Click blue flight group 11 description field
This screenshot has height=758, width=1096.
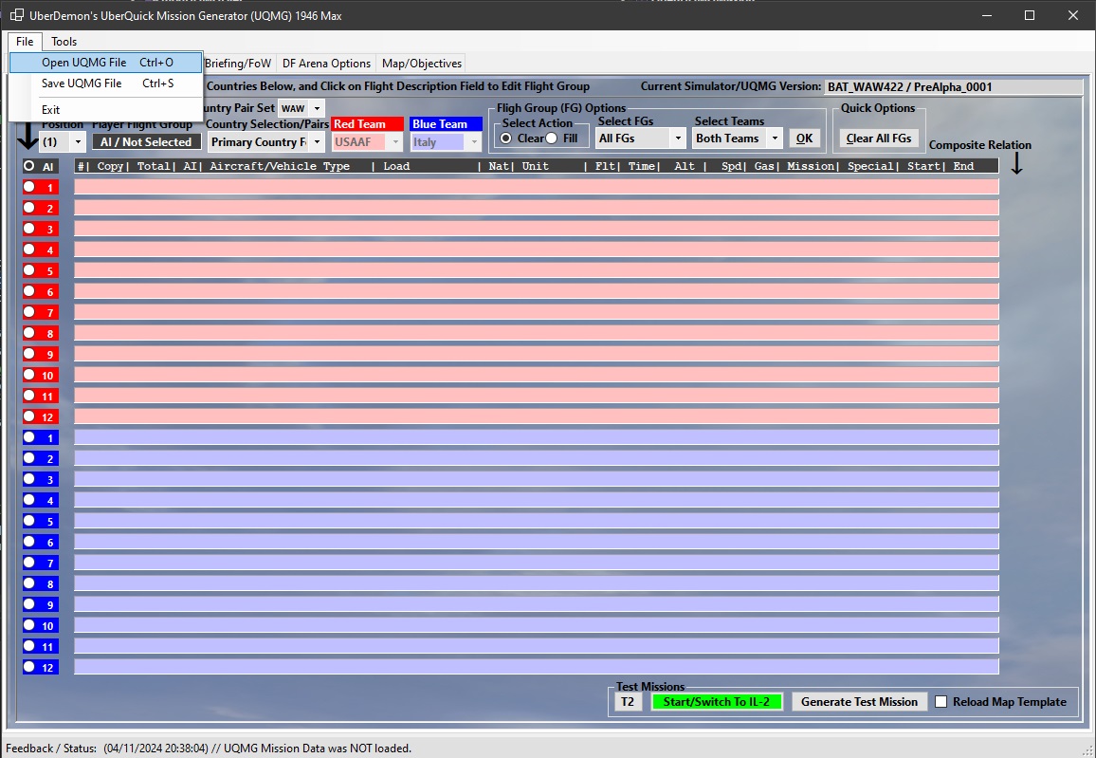(537, 646)
